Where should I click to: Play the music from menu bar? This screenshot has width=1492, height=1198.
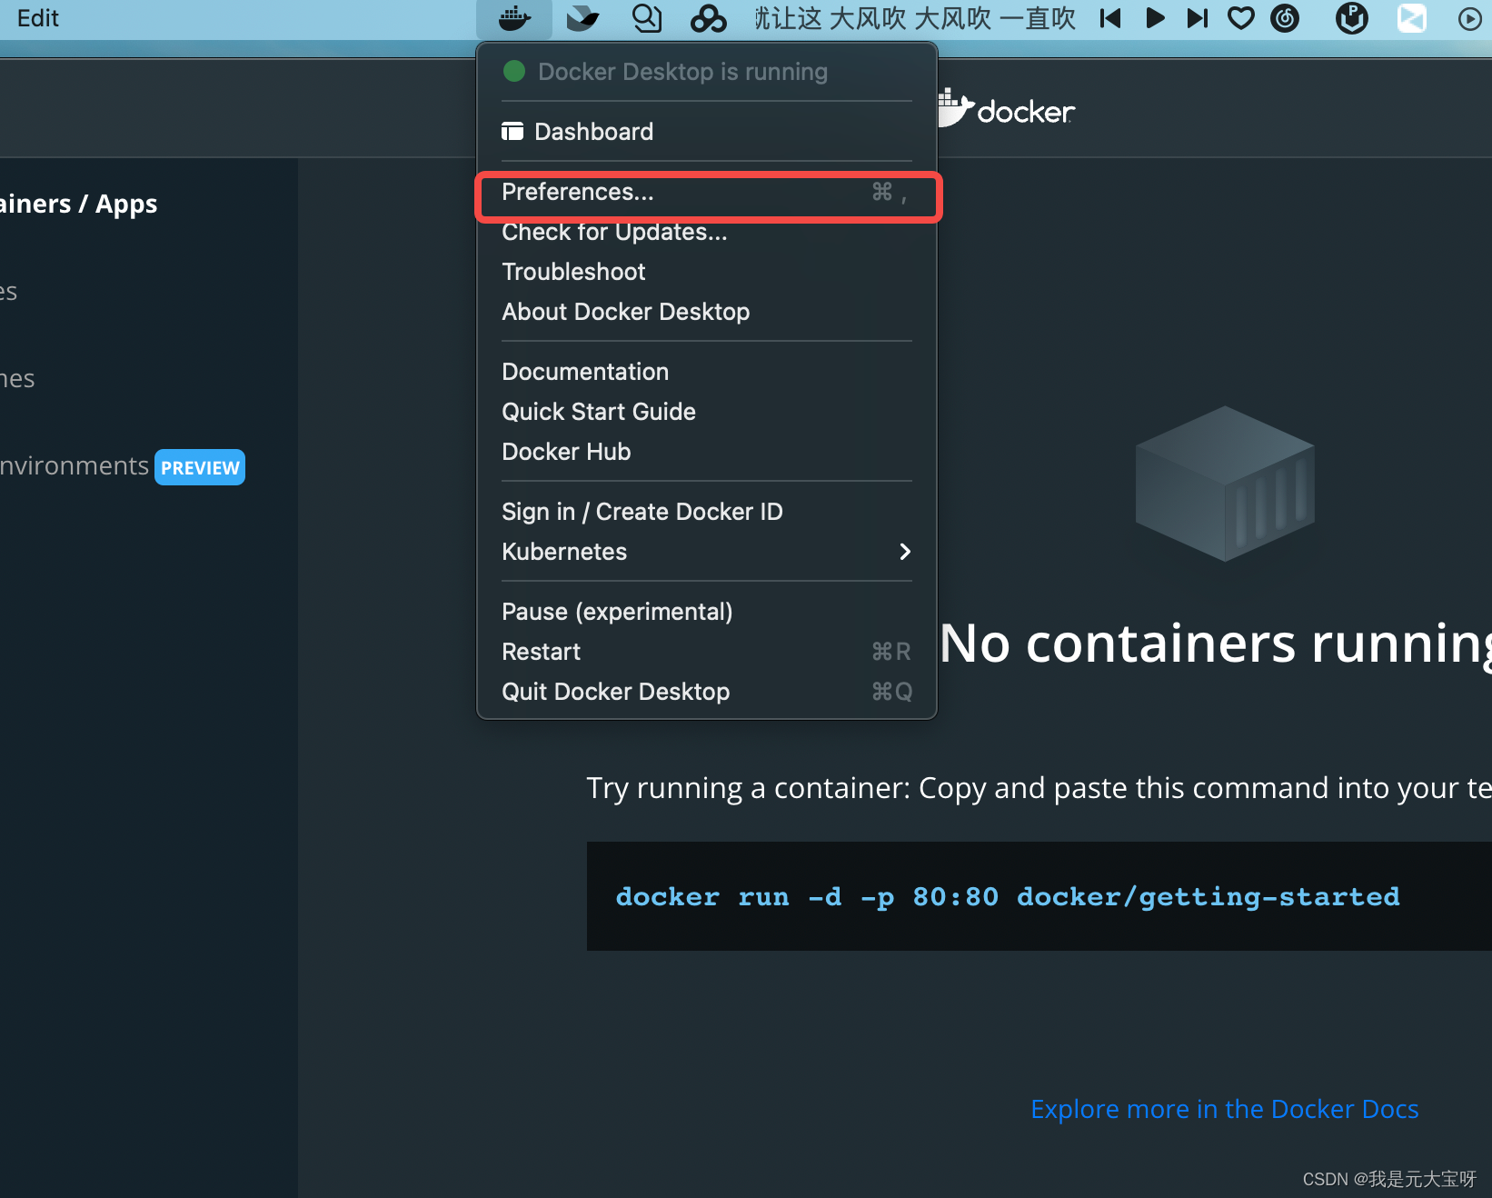[1155, 18]
